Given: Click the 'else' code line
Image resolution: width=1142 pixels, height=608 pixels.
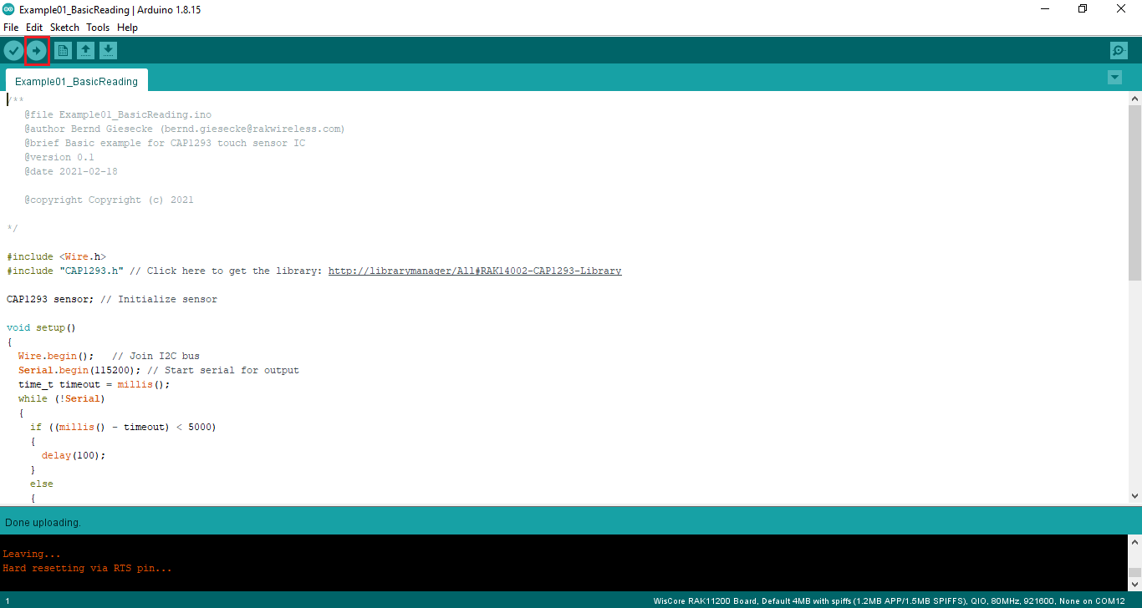Looking at the screenshot, I should click(42, 484).
